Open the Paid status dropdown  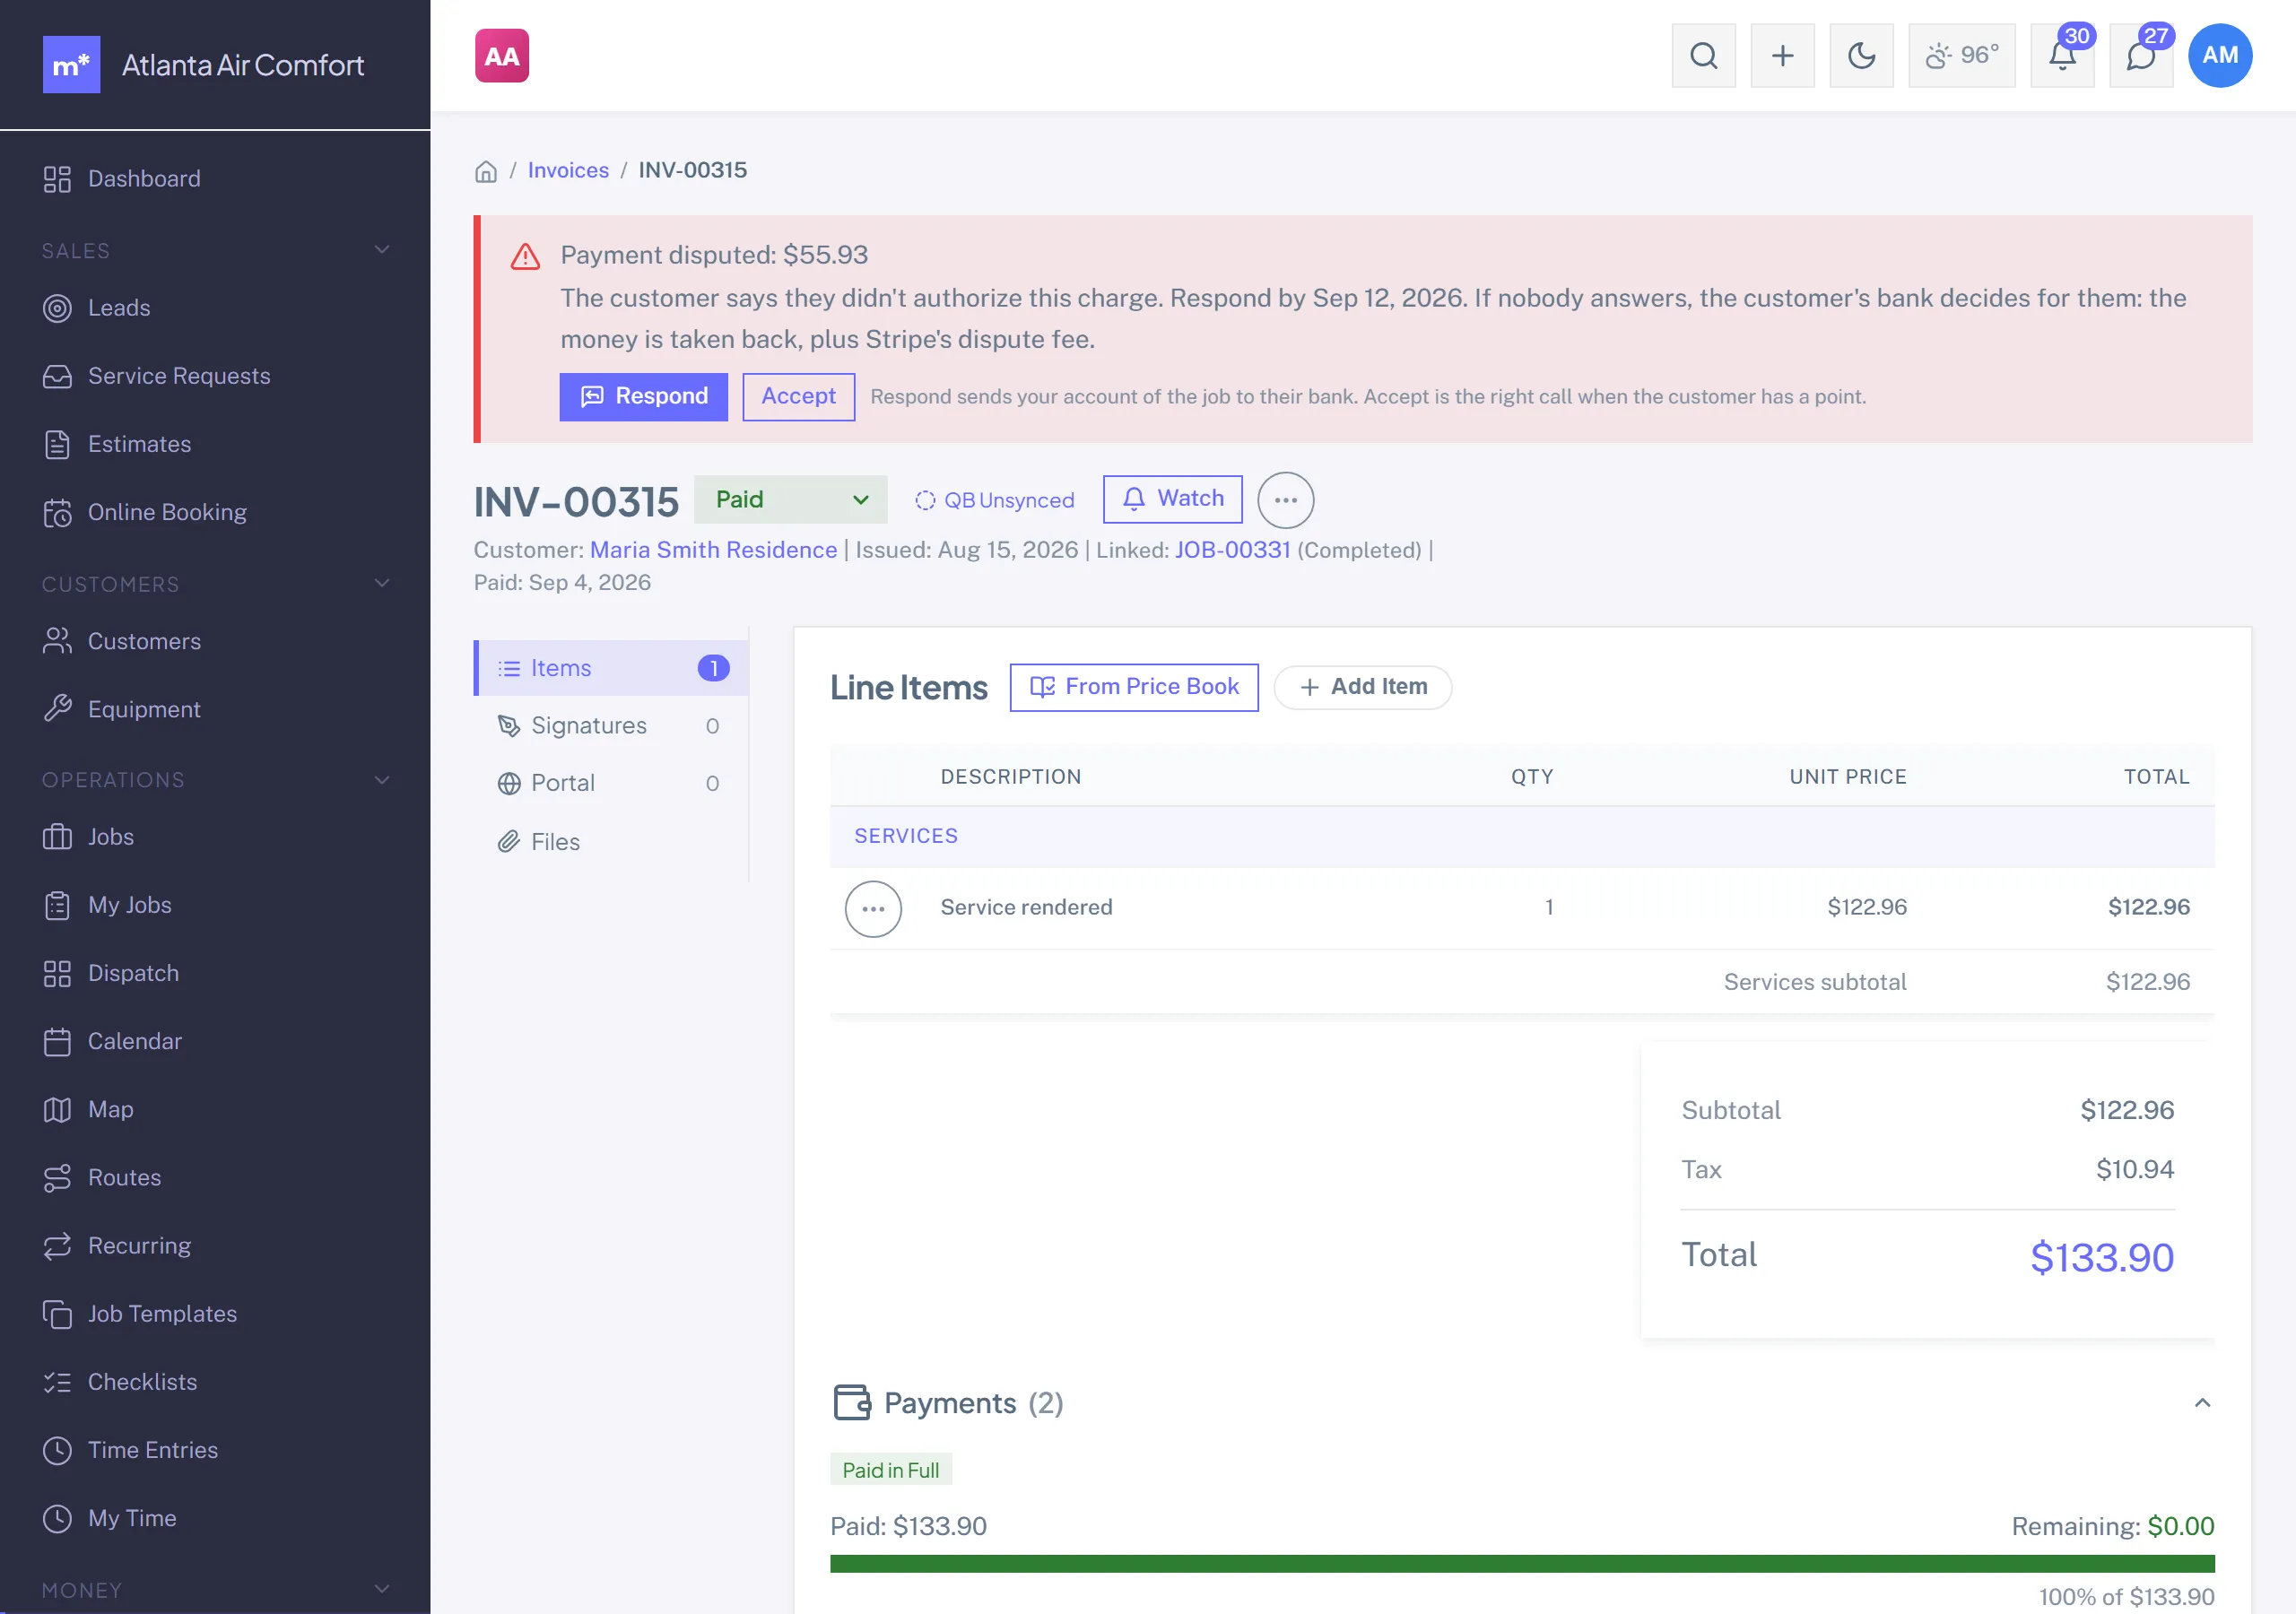tap(790, 500)
